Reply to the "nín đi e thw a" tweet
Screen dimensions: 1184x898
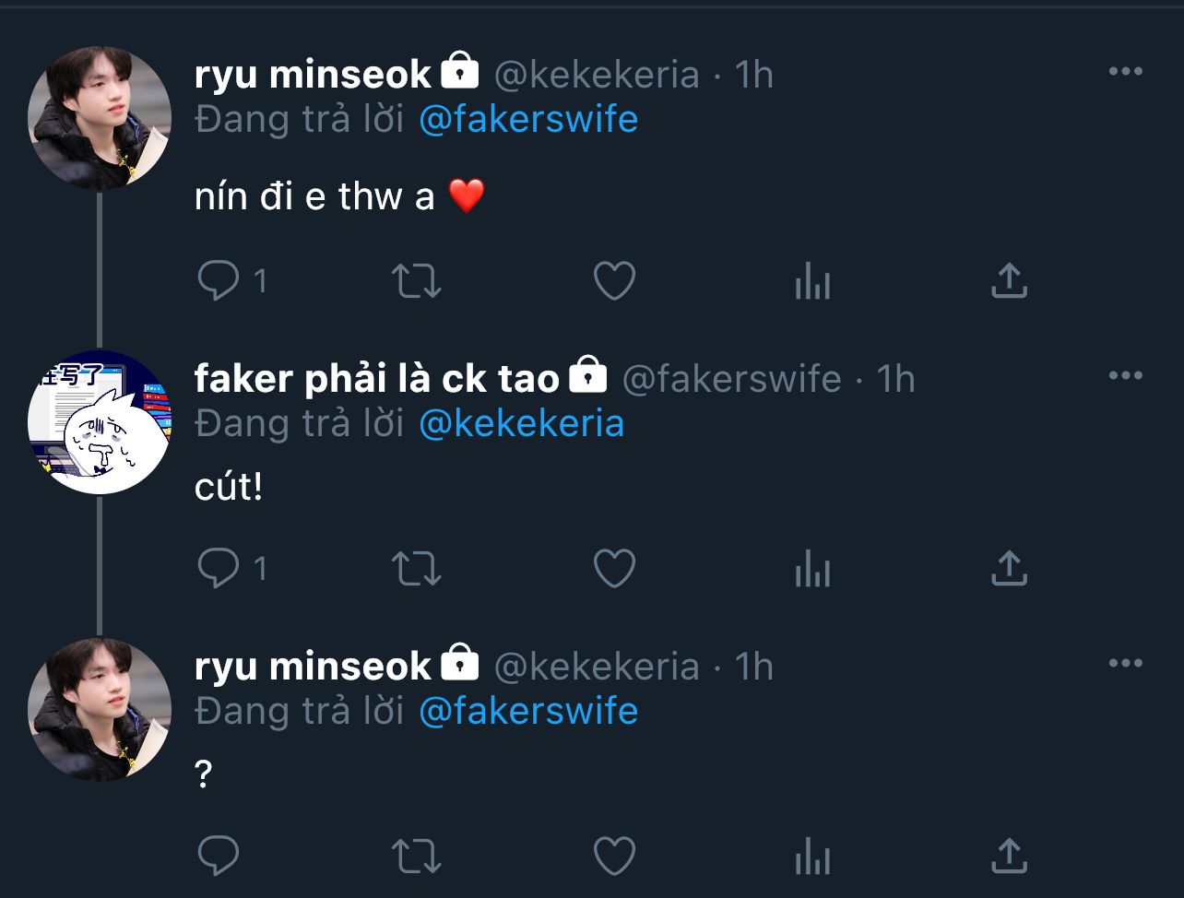(x=219, y=281)
